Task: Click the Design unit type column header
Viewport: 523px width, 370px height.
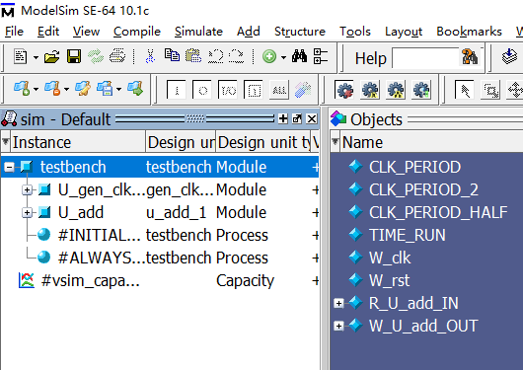Action: [263, 142]
